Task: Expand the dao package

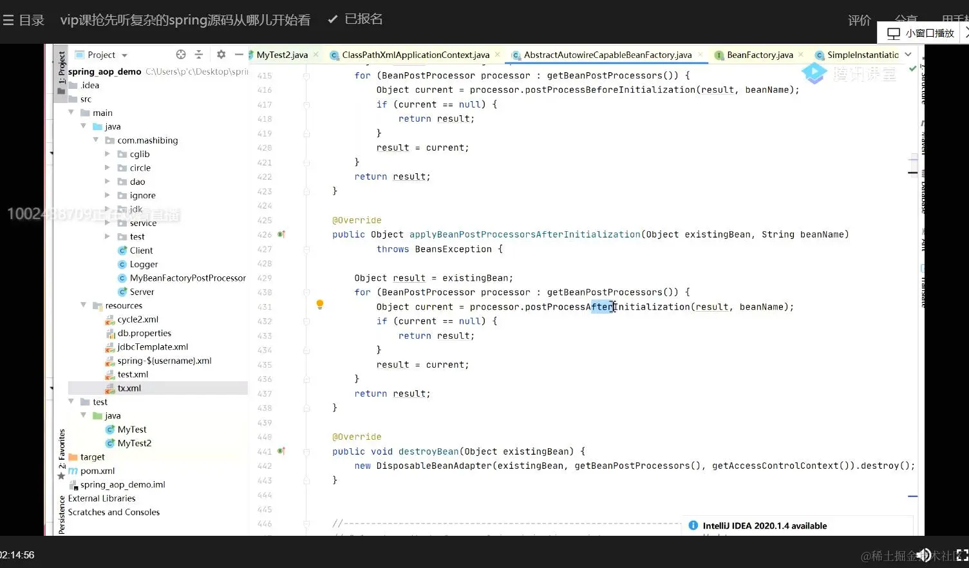Action: tap(108, 182)
